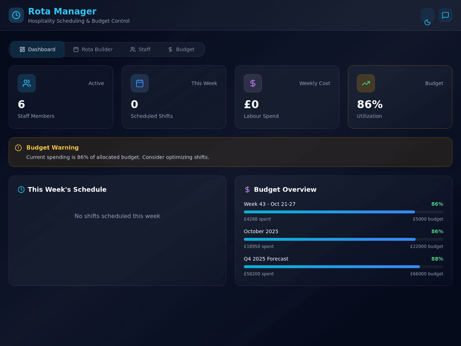Click the "£22000 budget" value
461x346 pixels.
(427, 247)
